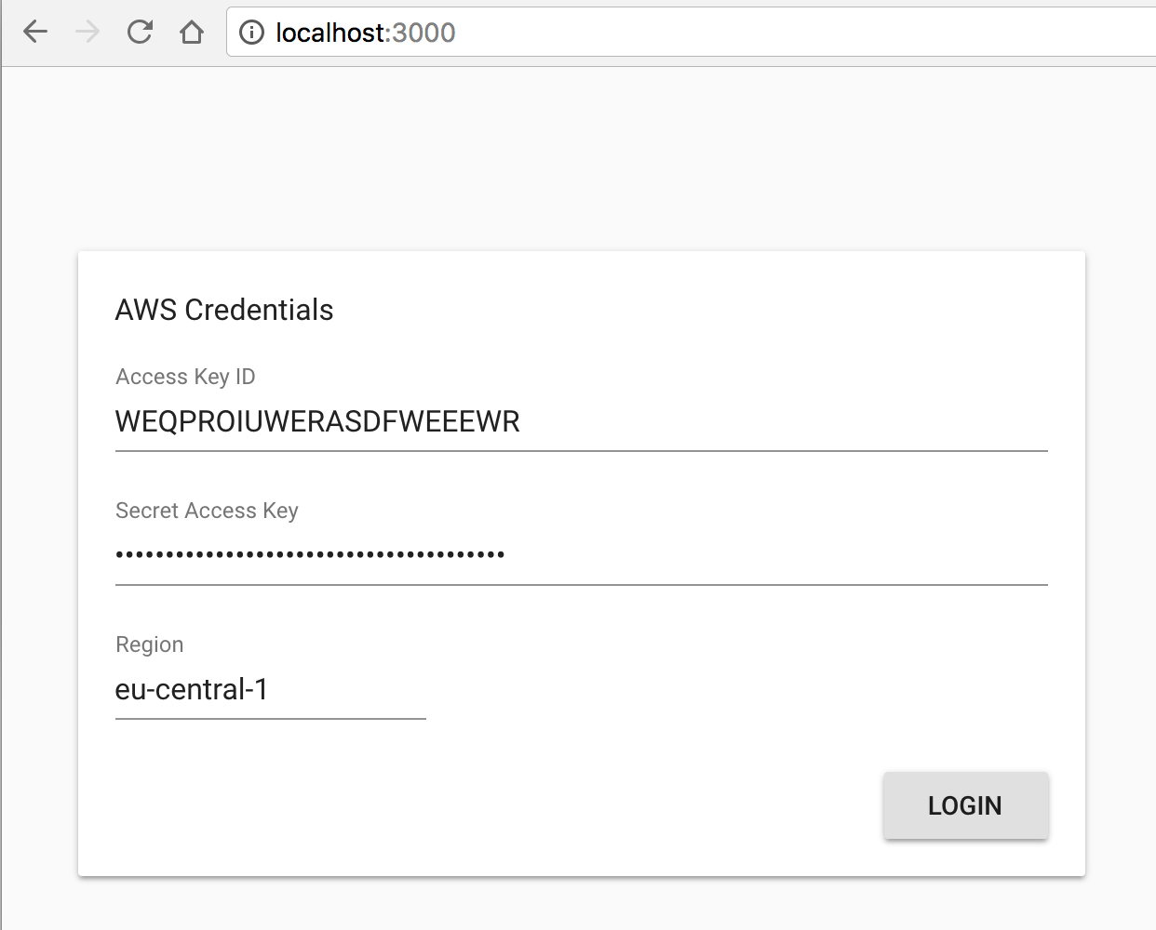Click the AWS Credentials heading

[223, 310]
